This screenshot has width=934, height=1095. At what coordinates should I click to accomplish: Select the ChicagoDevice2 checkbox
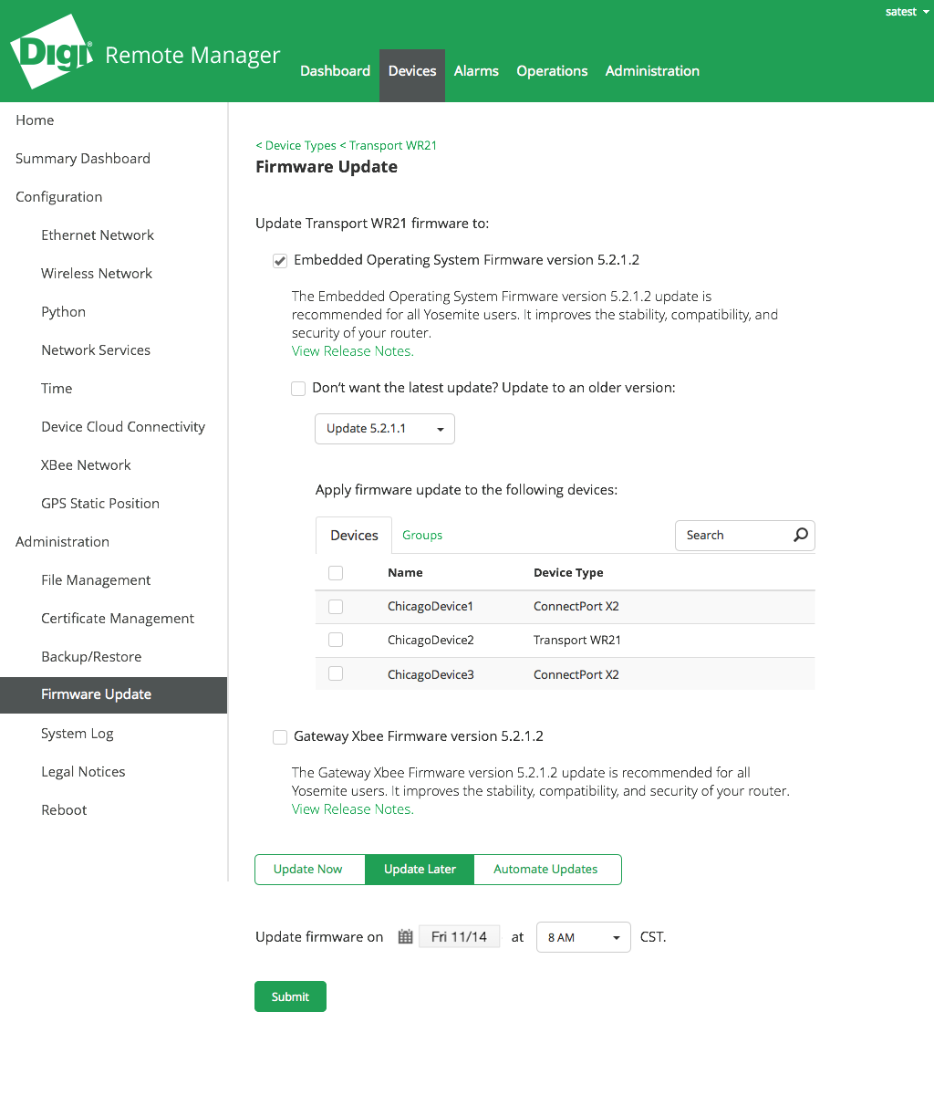(x=336, y=640)
